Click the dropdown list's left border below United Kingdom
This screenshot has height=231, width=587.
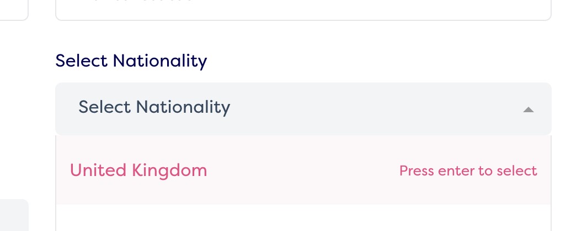click(56, 218)
